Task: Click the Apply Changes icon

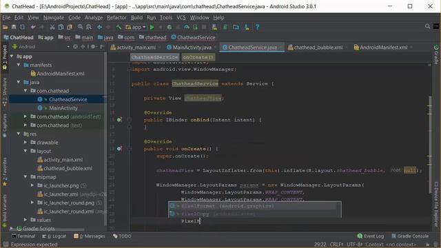Action: (161, 28)
